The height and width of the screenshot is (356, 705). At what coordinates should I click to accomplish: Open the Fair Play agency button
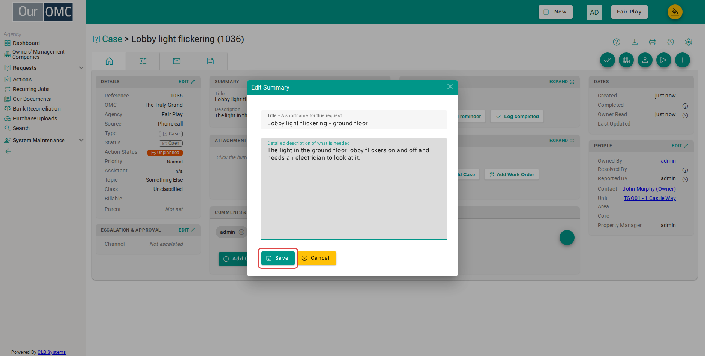coord(629,12)
